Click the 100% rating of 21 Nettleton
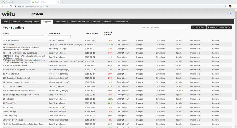Screen dimensions: 237x128 pos(110,99)
